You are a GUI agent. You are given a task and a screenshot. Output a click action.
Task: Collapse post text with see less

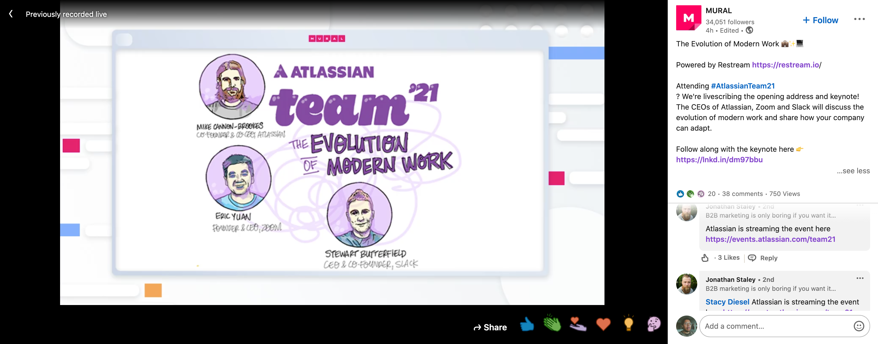tap(853, 171)
